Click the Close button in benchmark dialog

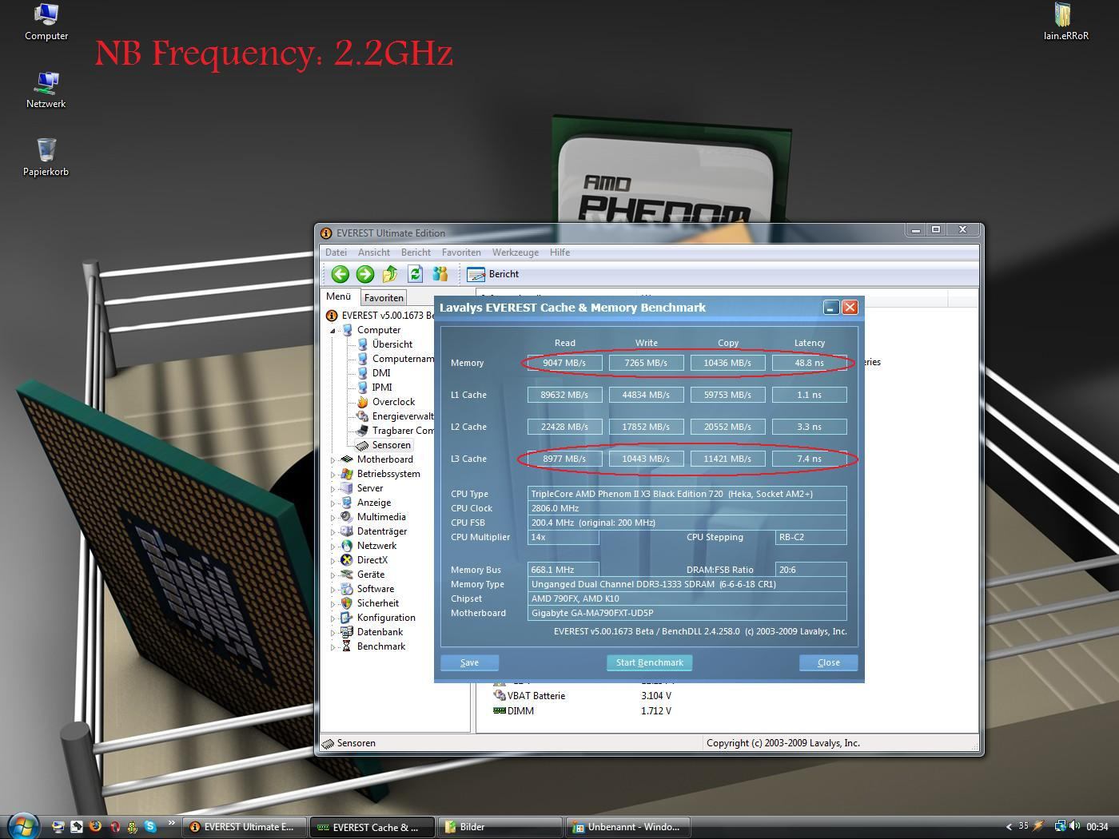tap(829, 662)
